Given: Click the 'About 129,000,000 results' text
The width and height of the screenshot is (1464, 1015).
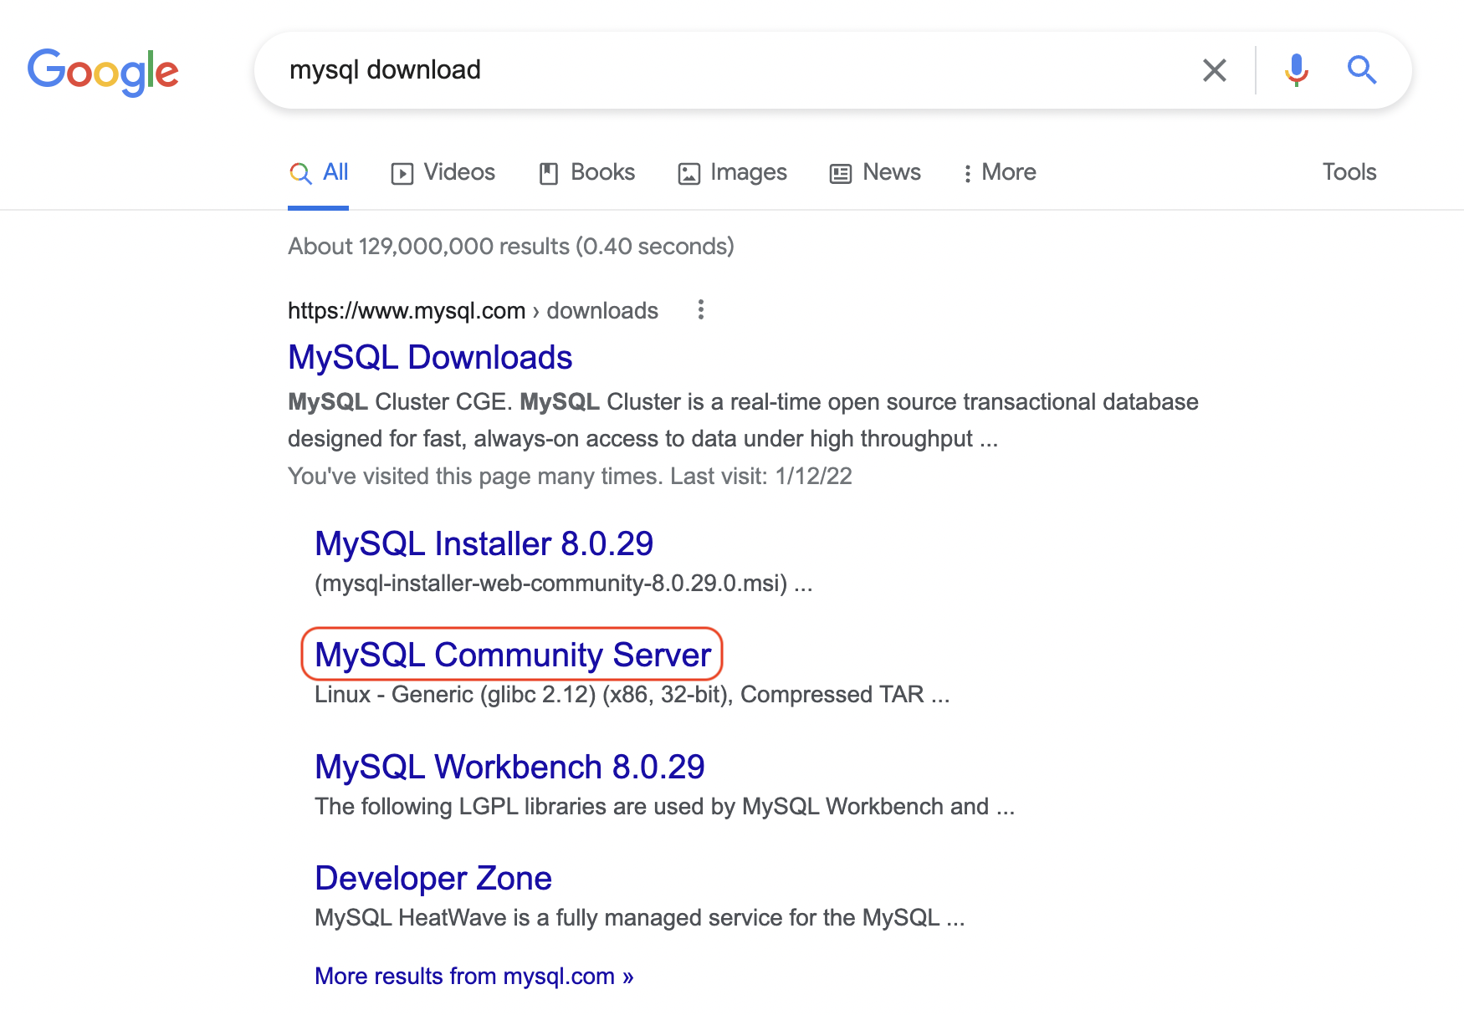Looking at the screenshot, I should coord(511,247).
